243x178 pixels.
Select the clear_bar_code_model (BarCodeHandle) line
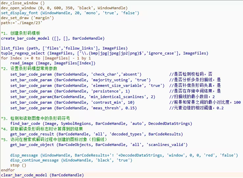tap(42, 175)
